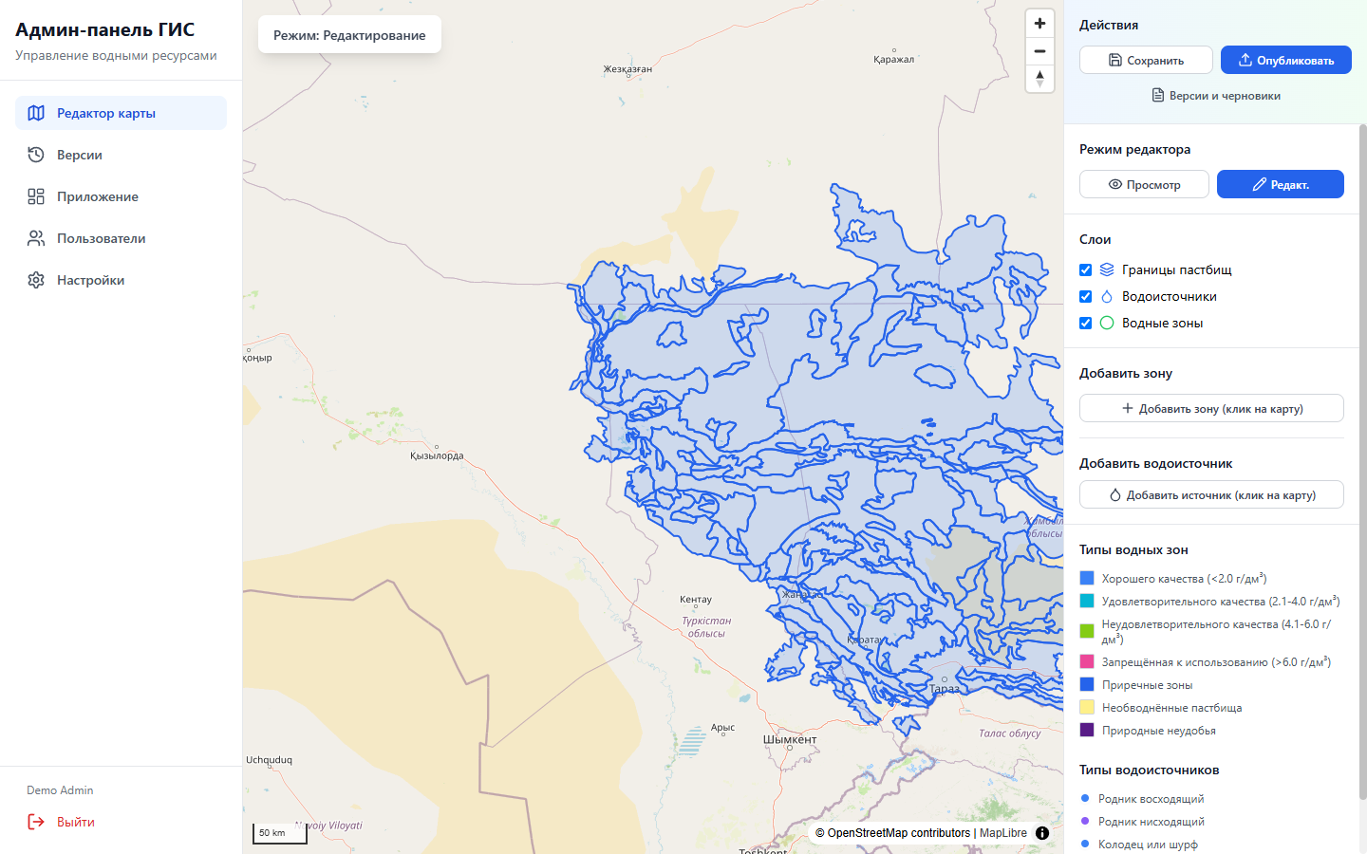The width and height of the screenshot is (1367, 854).
Task: Click OpenStreetMap contributors link
Action: coord(899,833)
